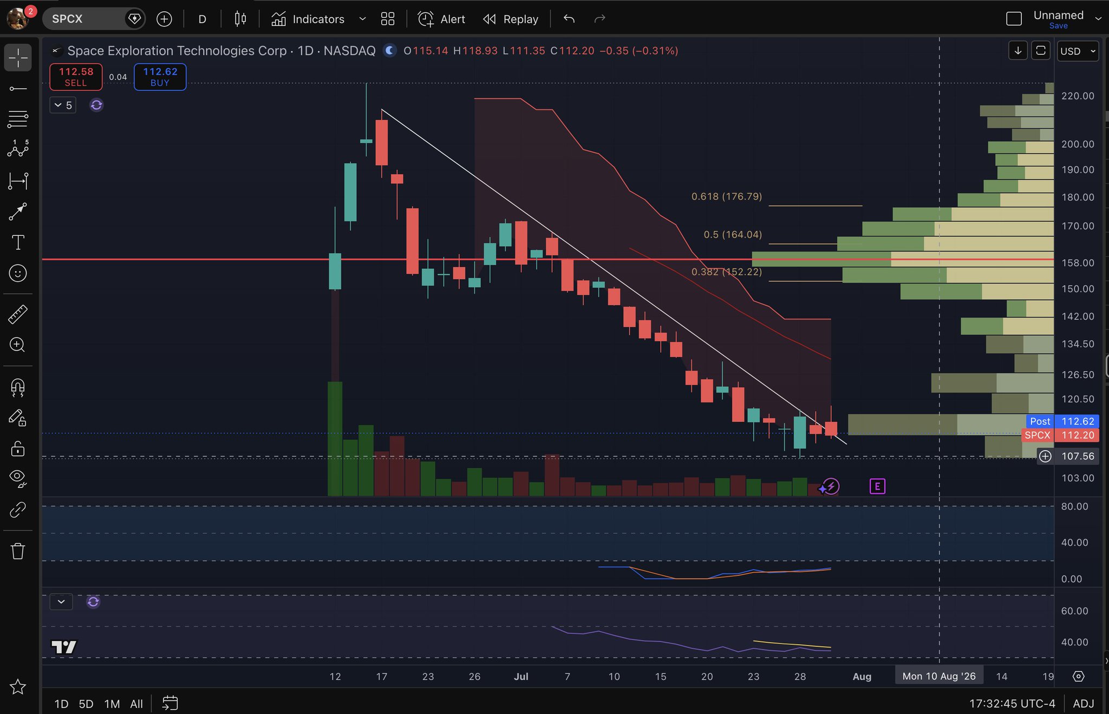Switch to the 5D time range

[86, 704]
